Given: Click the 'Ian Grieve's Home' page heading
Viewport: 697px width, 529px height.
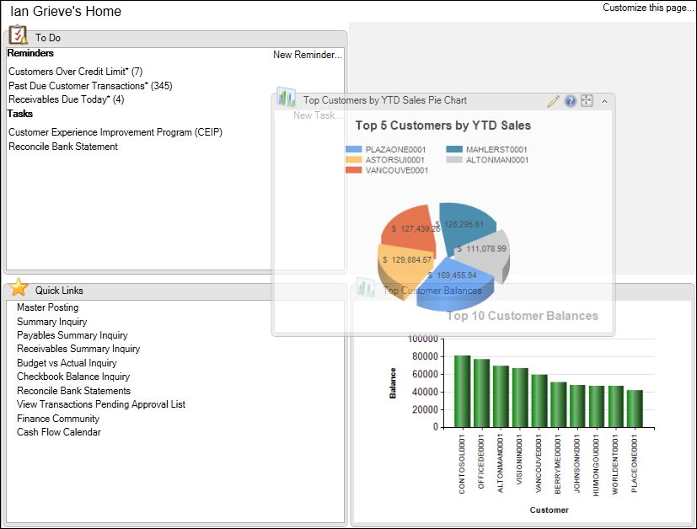Looking at the screenshot, I should pyautogui.click(x=66, y=11).
